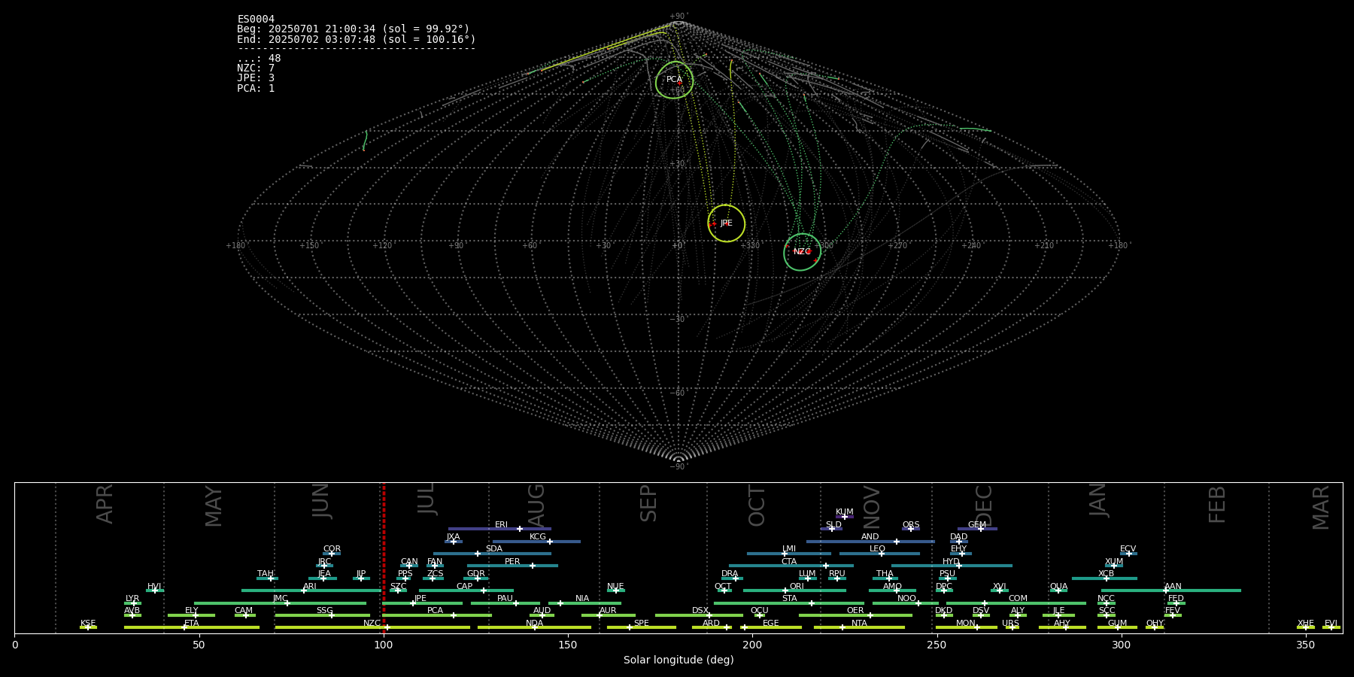The width and height of the screenshot is (1354, 677).
Task: Click the 200 tick on solar longitude axis
Action: [x=752, y=645]
